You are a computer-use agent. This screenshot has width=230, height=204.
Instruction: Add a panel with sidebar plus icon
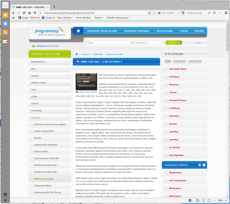(5, 194)
